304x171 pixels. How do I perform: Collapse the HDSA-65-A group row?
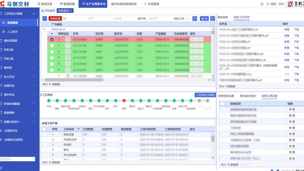44,29
